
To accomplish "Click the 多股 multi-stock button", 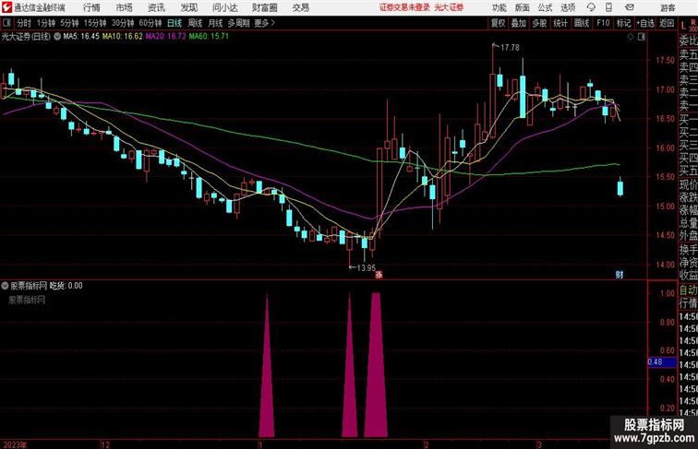I will [539, 23].
